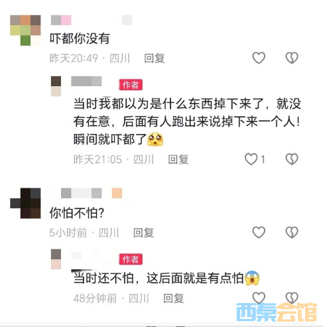The height and width of the screenshot is (327, 323).
Task: Reply to the author's comment from 昨天21:05
Action: coord(178,160)
